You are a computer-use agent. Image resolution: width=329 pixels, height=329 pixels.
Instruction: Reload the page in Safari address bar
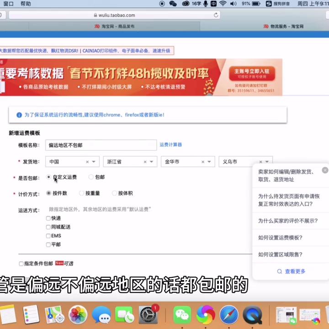(x=216, y=15)
